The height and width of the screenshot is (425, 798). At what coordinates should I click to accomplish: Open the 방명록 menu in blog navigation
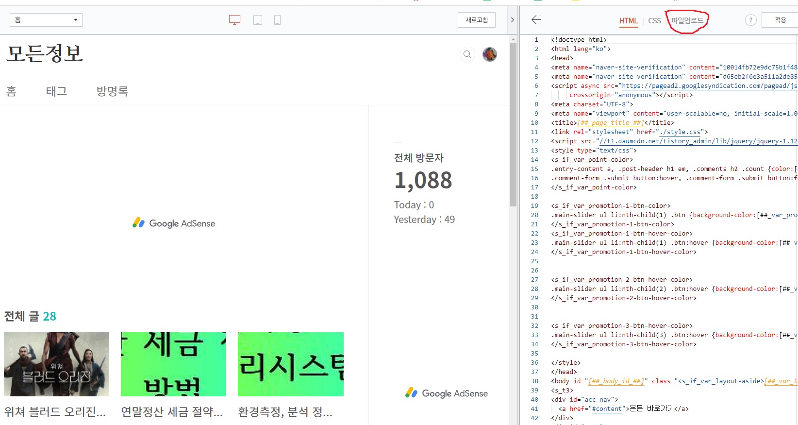[112, 91]
